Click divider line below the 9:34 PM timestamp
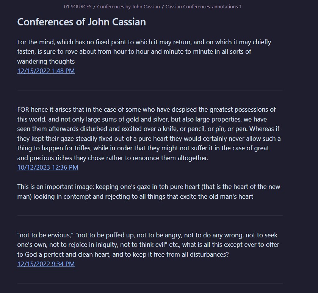The height and width of the screenshot is (293, 318). pos(150,283)
